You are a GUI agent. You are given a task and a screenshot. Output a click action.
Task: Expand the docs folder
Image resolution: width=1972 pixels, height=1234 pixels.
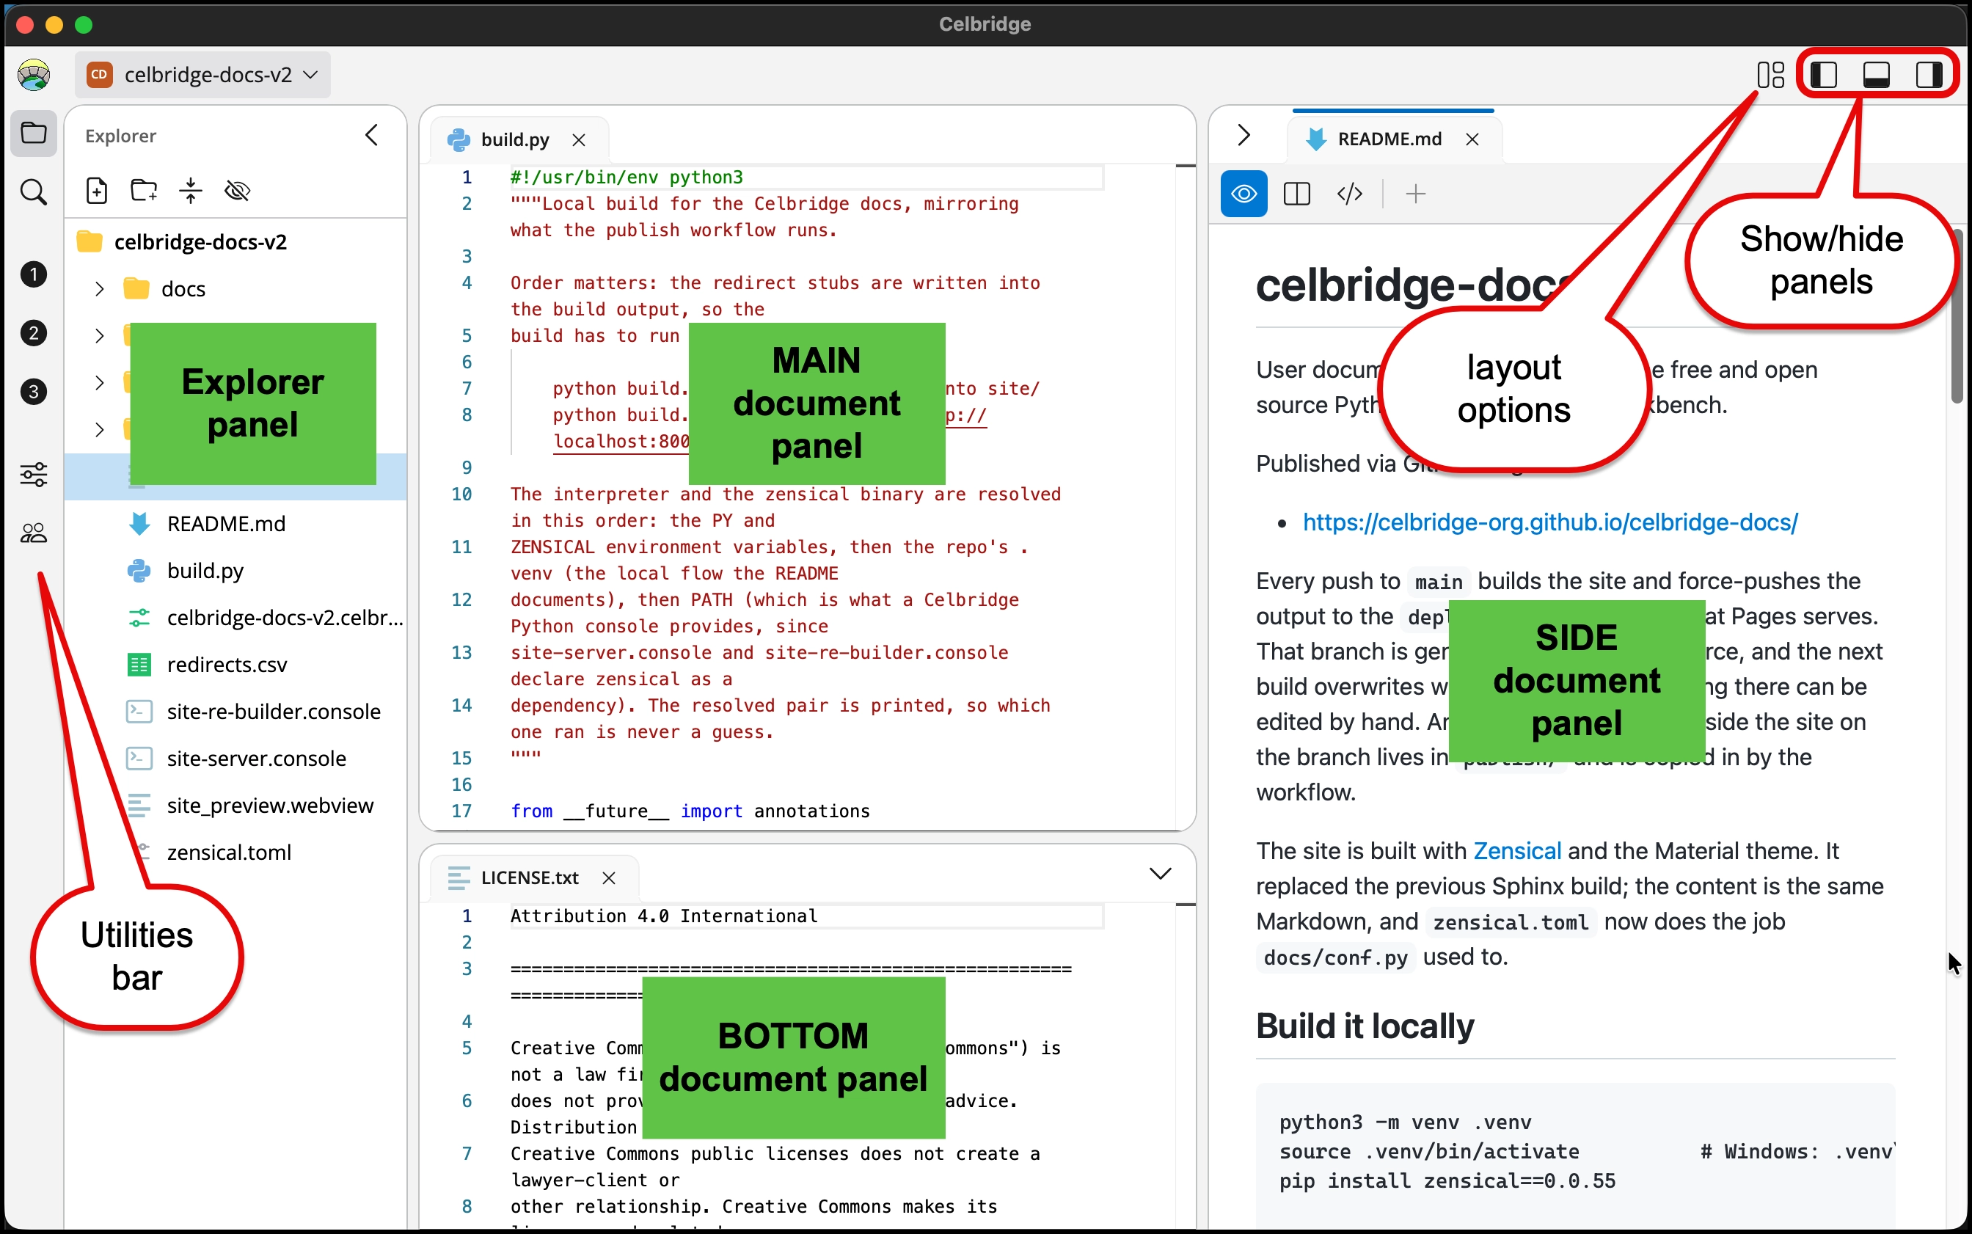[99, 289]
